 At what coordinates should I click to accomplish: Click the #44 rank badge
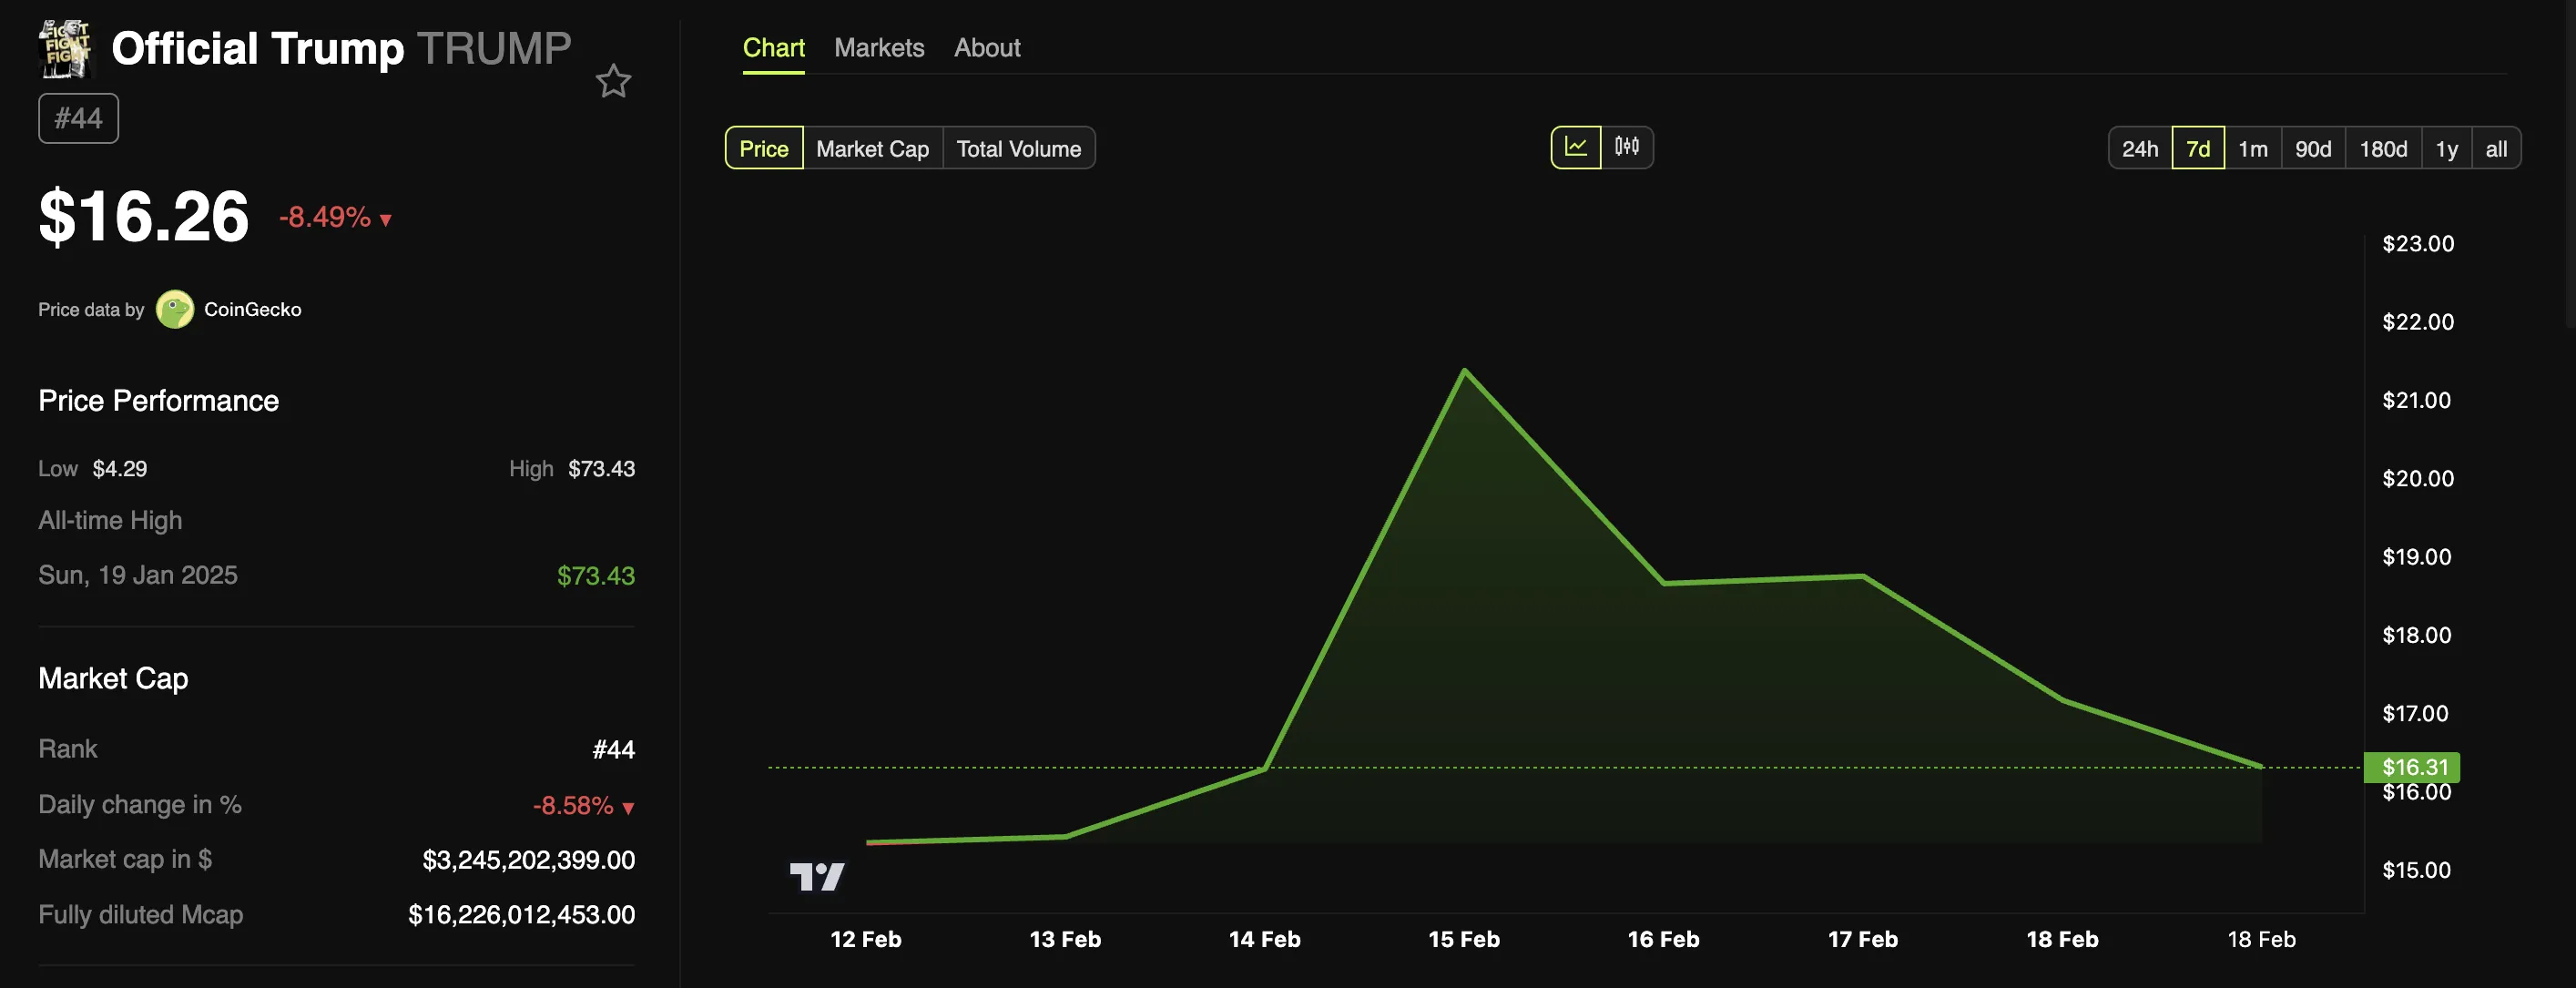[78, 118]
